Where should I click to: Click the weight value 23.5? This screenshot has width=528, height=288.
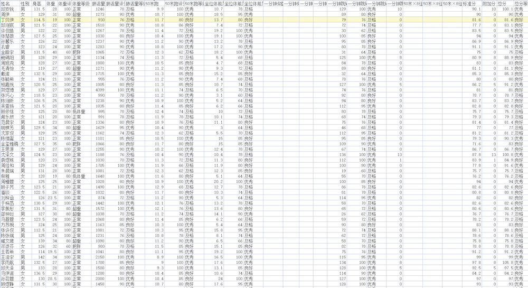point(52,198)
